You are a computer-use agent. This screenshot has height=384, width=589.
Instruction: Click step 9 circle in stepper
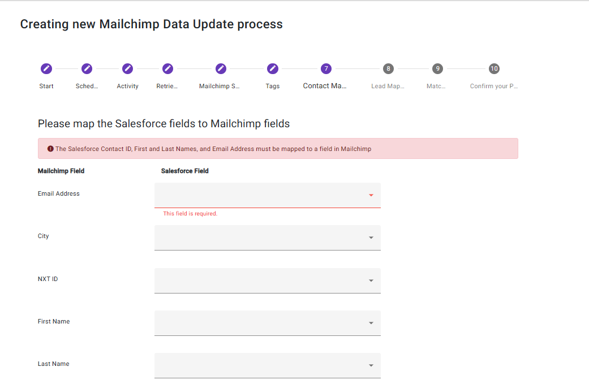coord(437,68)
